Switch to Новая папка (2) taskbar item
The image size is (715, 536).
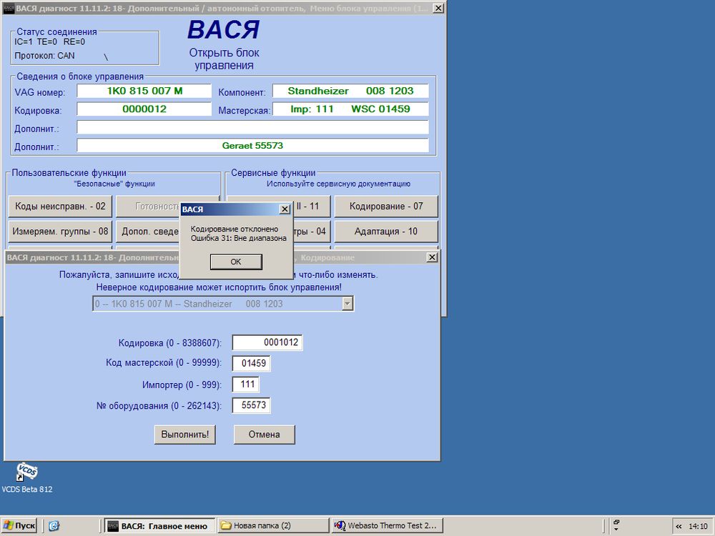(272, 526)
